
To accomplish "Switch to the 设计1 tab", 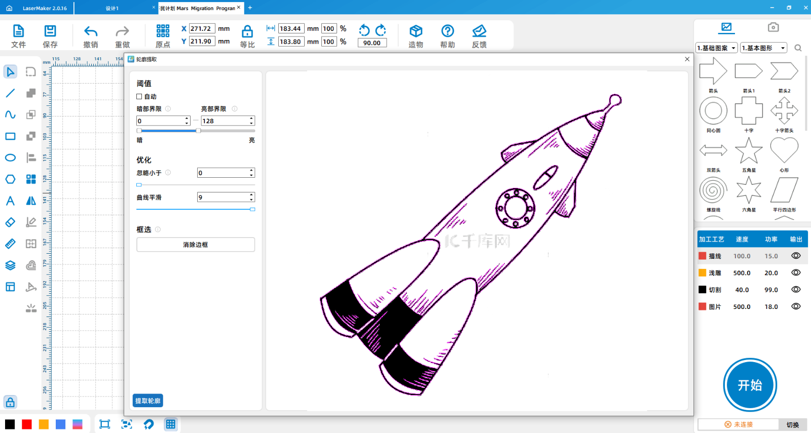I will (113, 8).
